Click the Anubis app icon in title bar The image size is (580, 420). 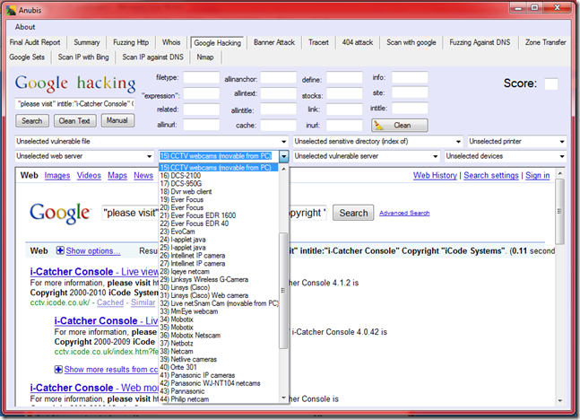point(11,10)
